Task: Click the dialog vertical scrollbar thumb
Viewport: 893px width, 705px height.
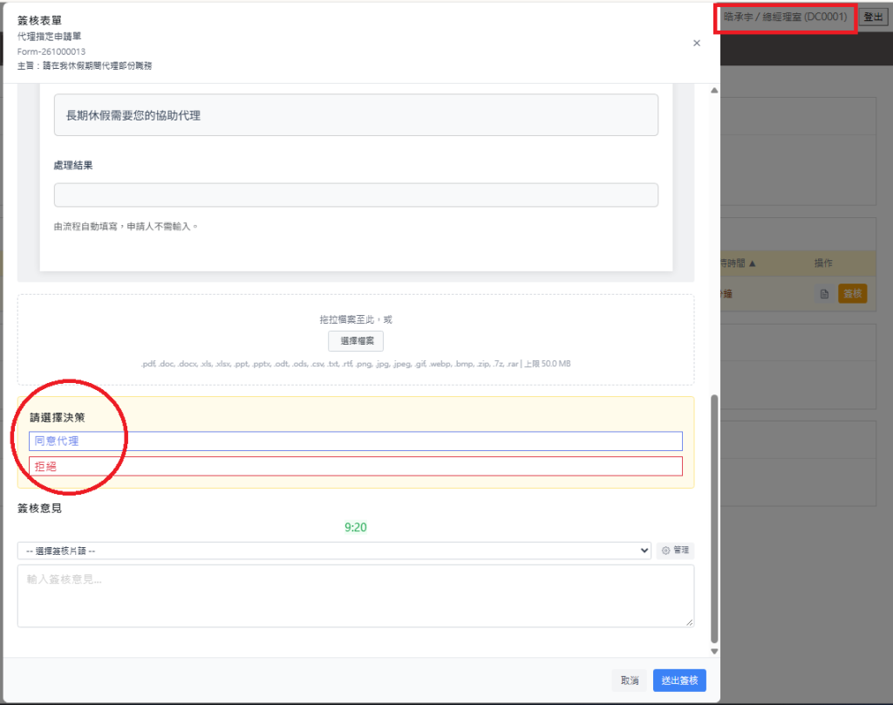Action: click(x=714, y=518)
